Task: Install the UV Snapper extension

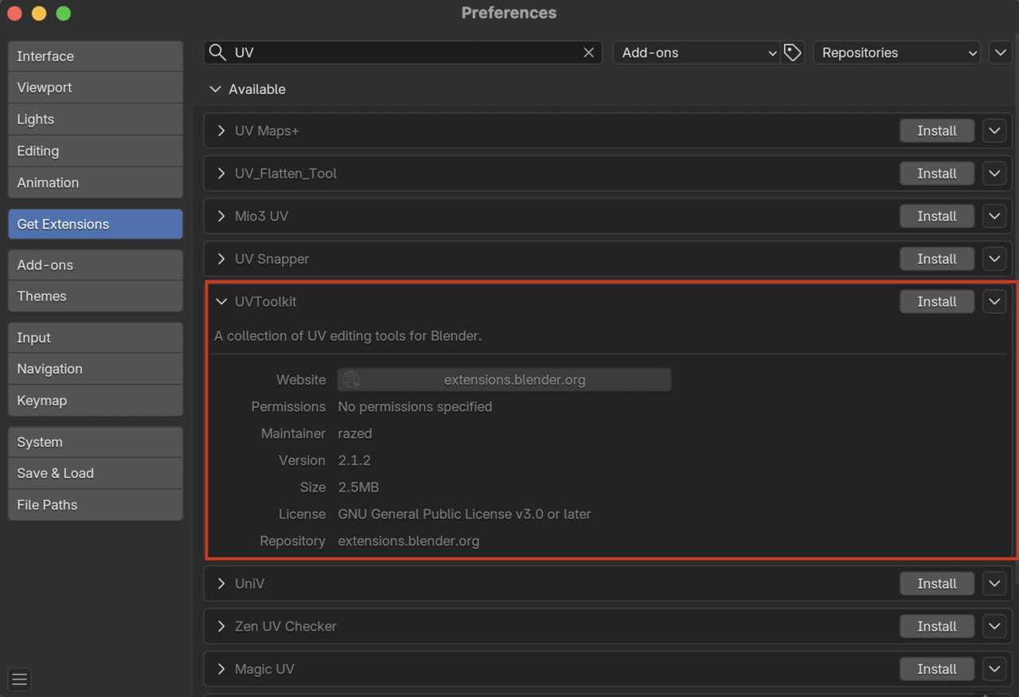Action: coord(936,259)
